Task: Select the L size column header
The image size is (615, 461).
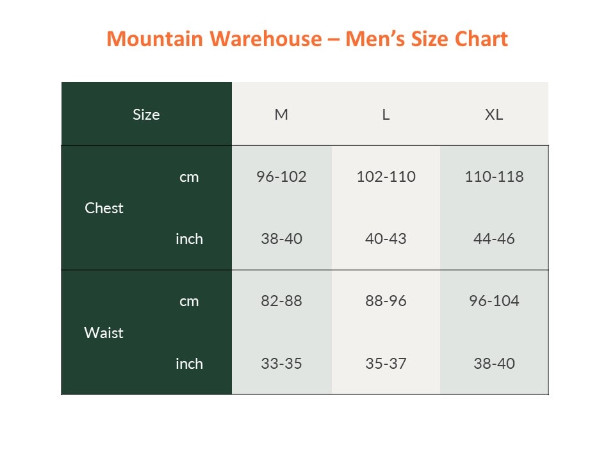Action: pos(386,115)
